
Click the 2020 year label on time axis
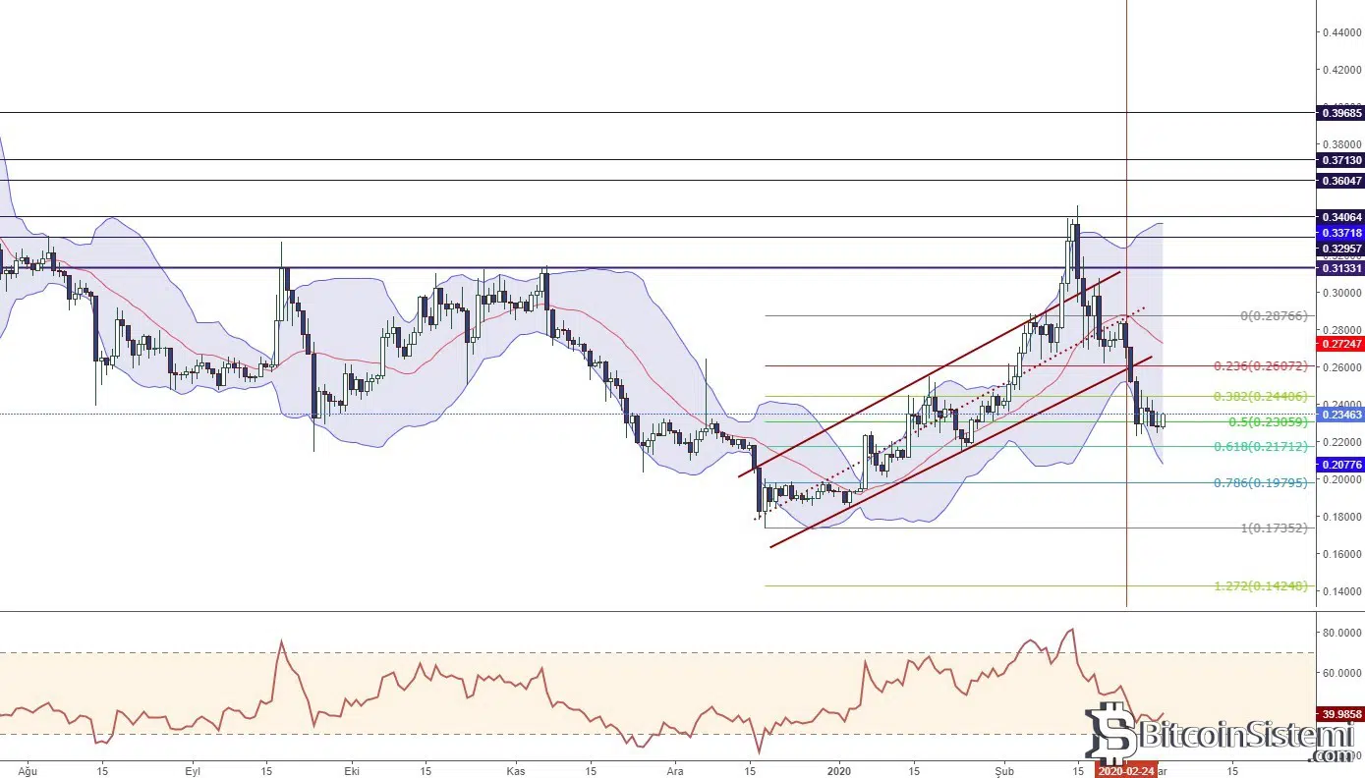(x=838, y=771)
